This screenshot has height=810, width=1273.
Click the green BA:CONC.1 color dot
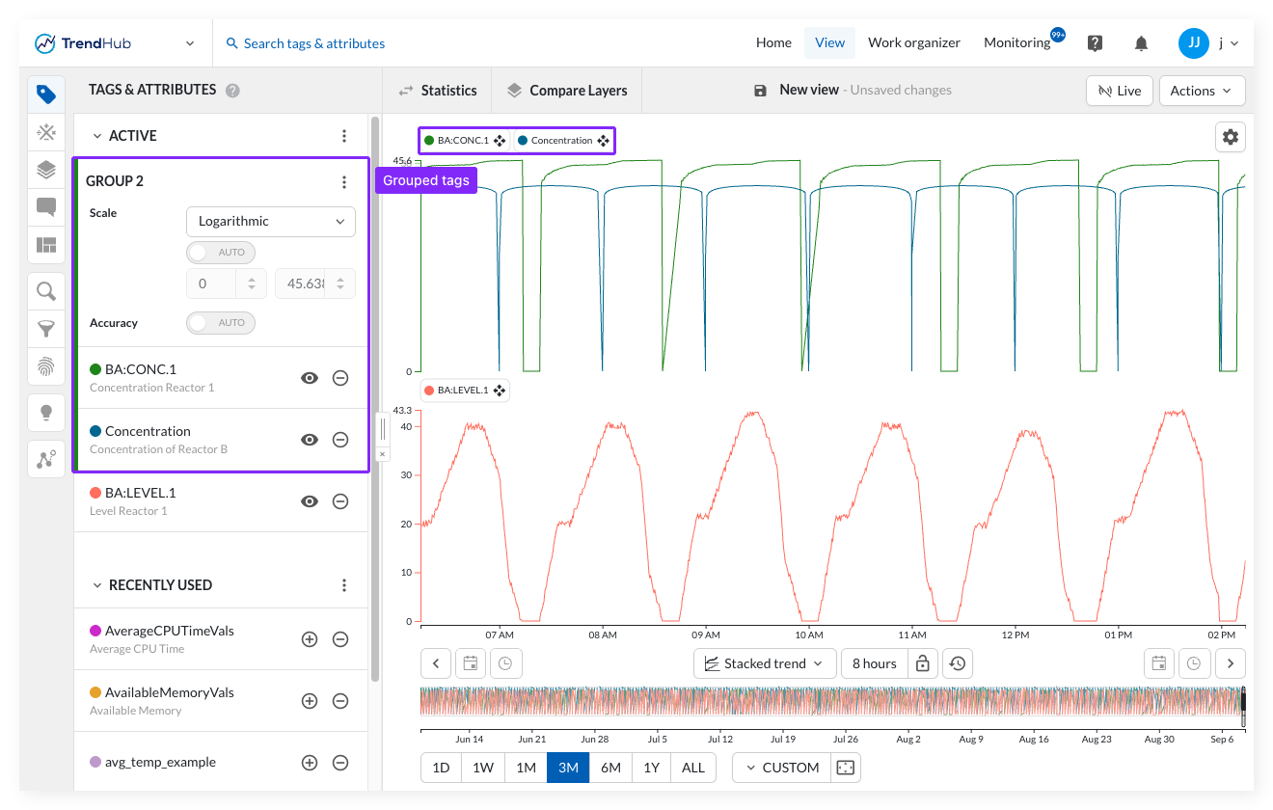tap(95, 369)
